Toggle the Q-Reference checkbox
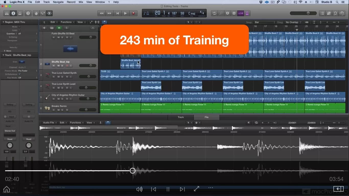This screenshot has width=349, height=196. pyautogui.click(x=19, y=74)
